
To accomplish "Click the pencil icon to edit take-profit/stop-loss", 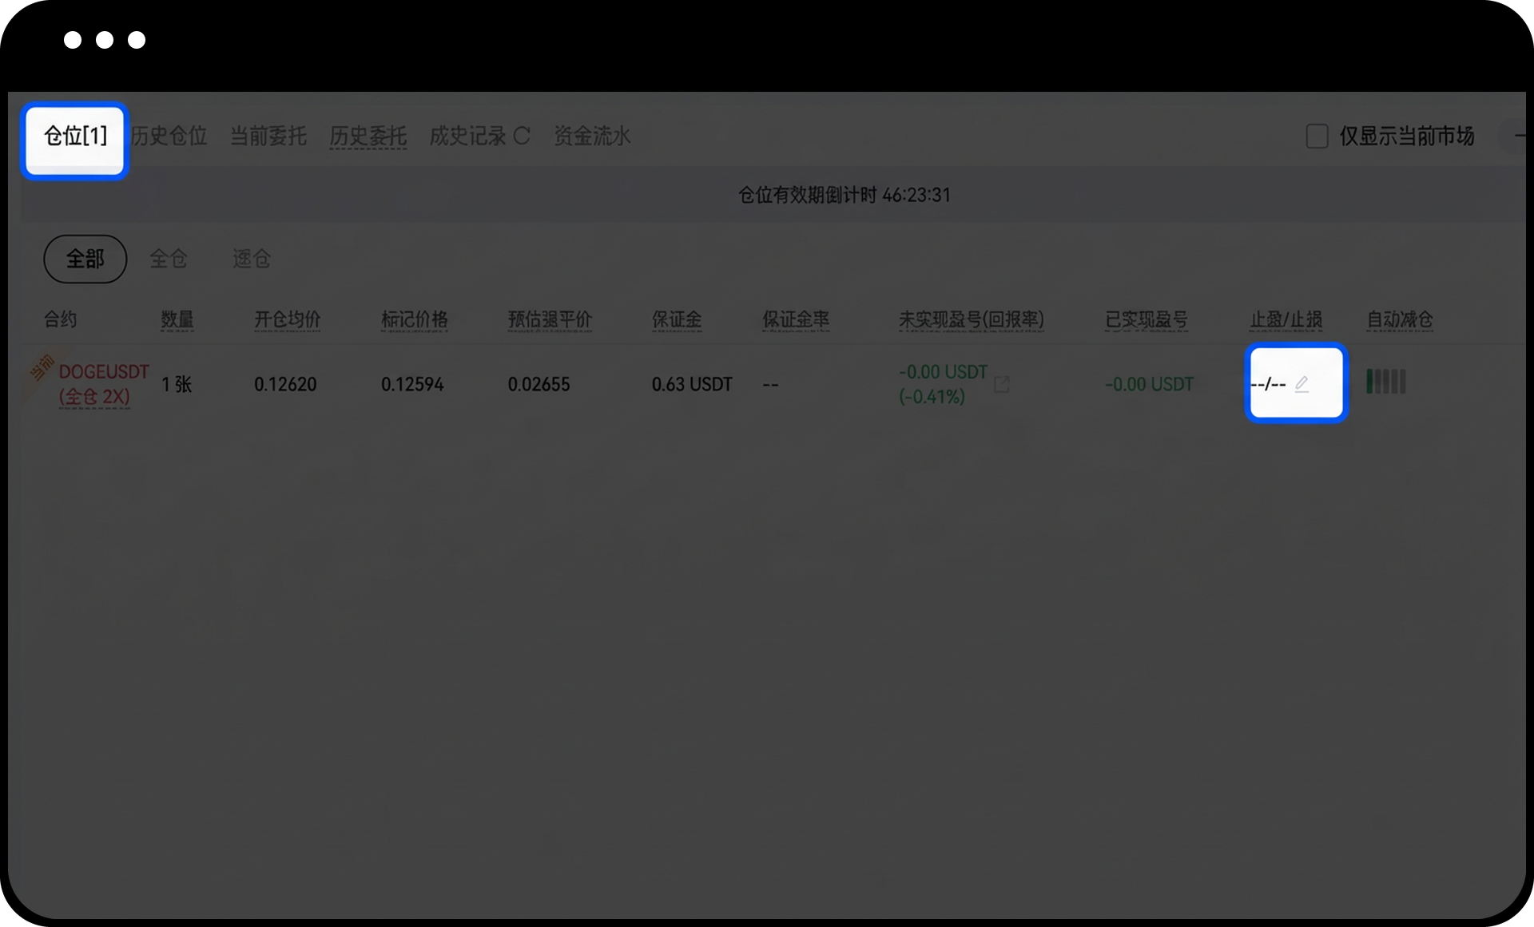I will pos(1302,384).
